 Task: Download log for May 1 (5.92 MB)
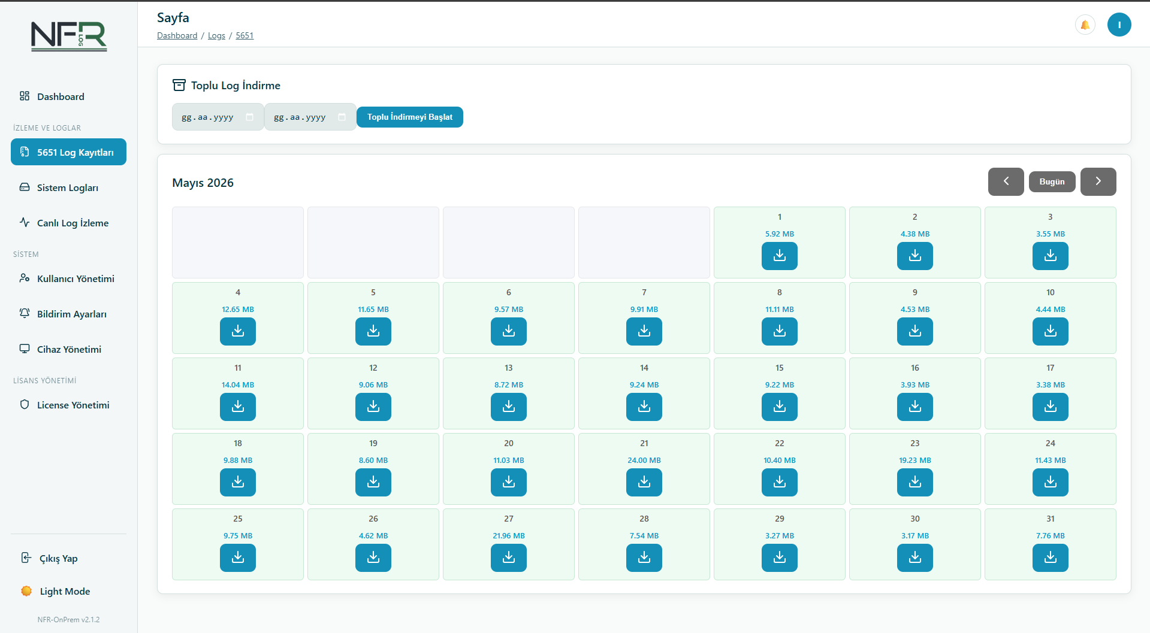point(779,256)
